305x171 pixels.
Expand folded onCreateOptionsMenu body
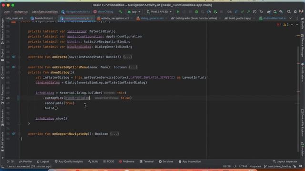coord(133,67)
